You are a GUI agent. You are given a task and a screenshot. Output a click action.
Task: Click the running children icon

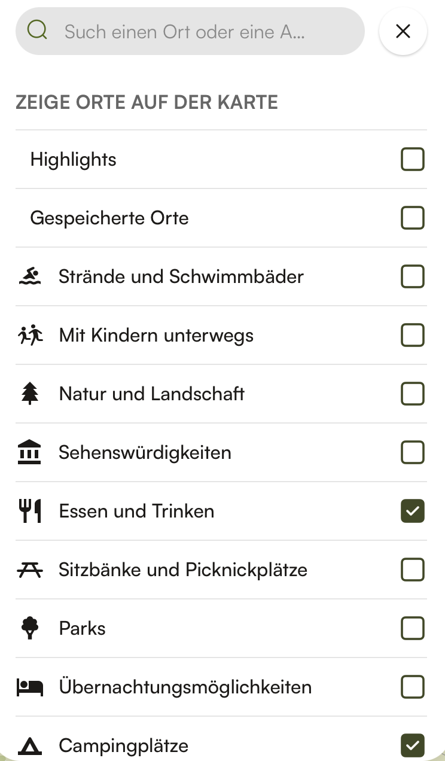(x=30, y=335)
